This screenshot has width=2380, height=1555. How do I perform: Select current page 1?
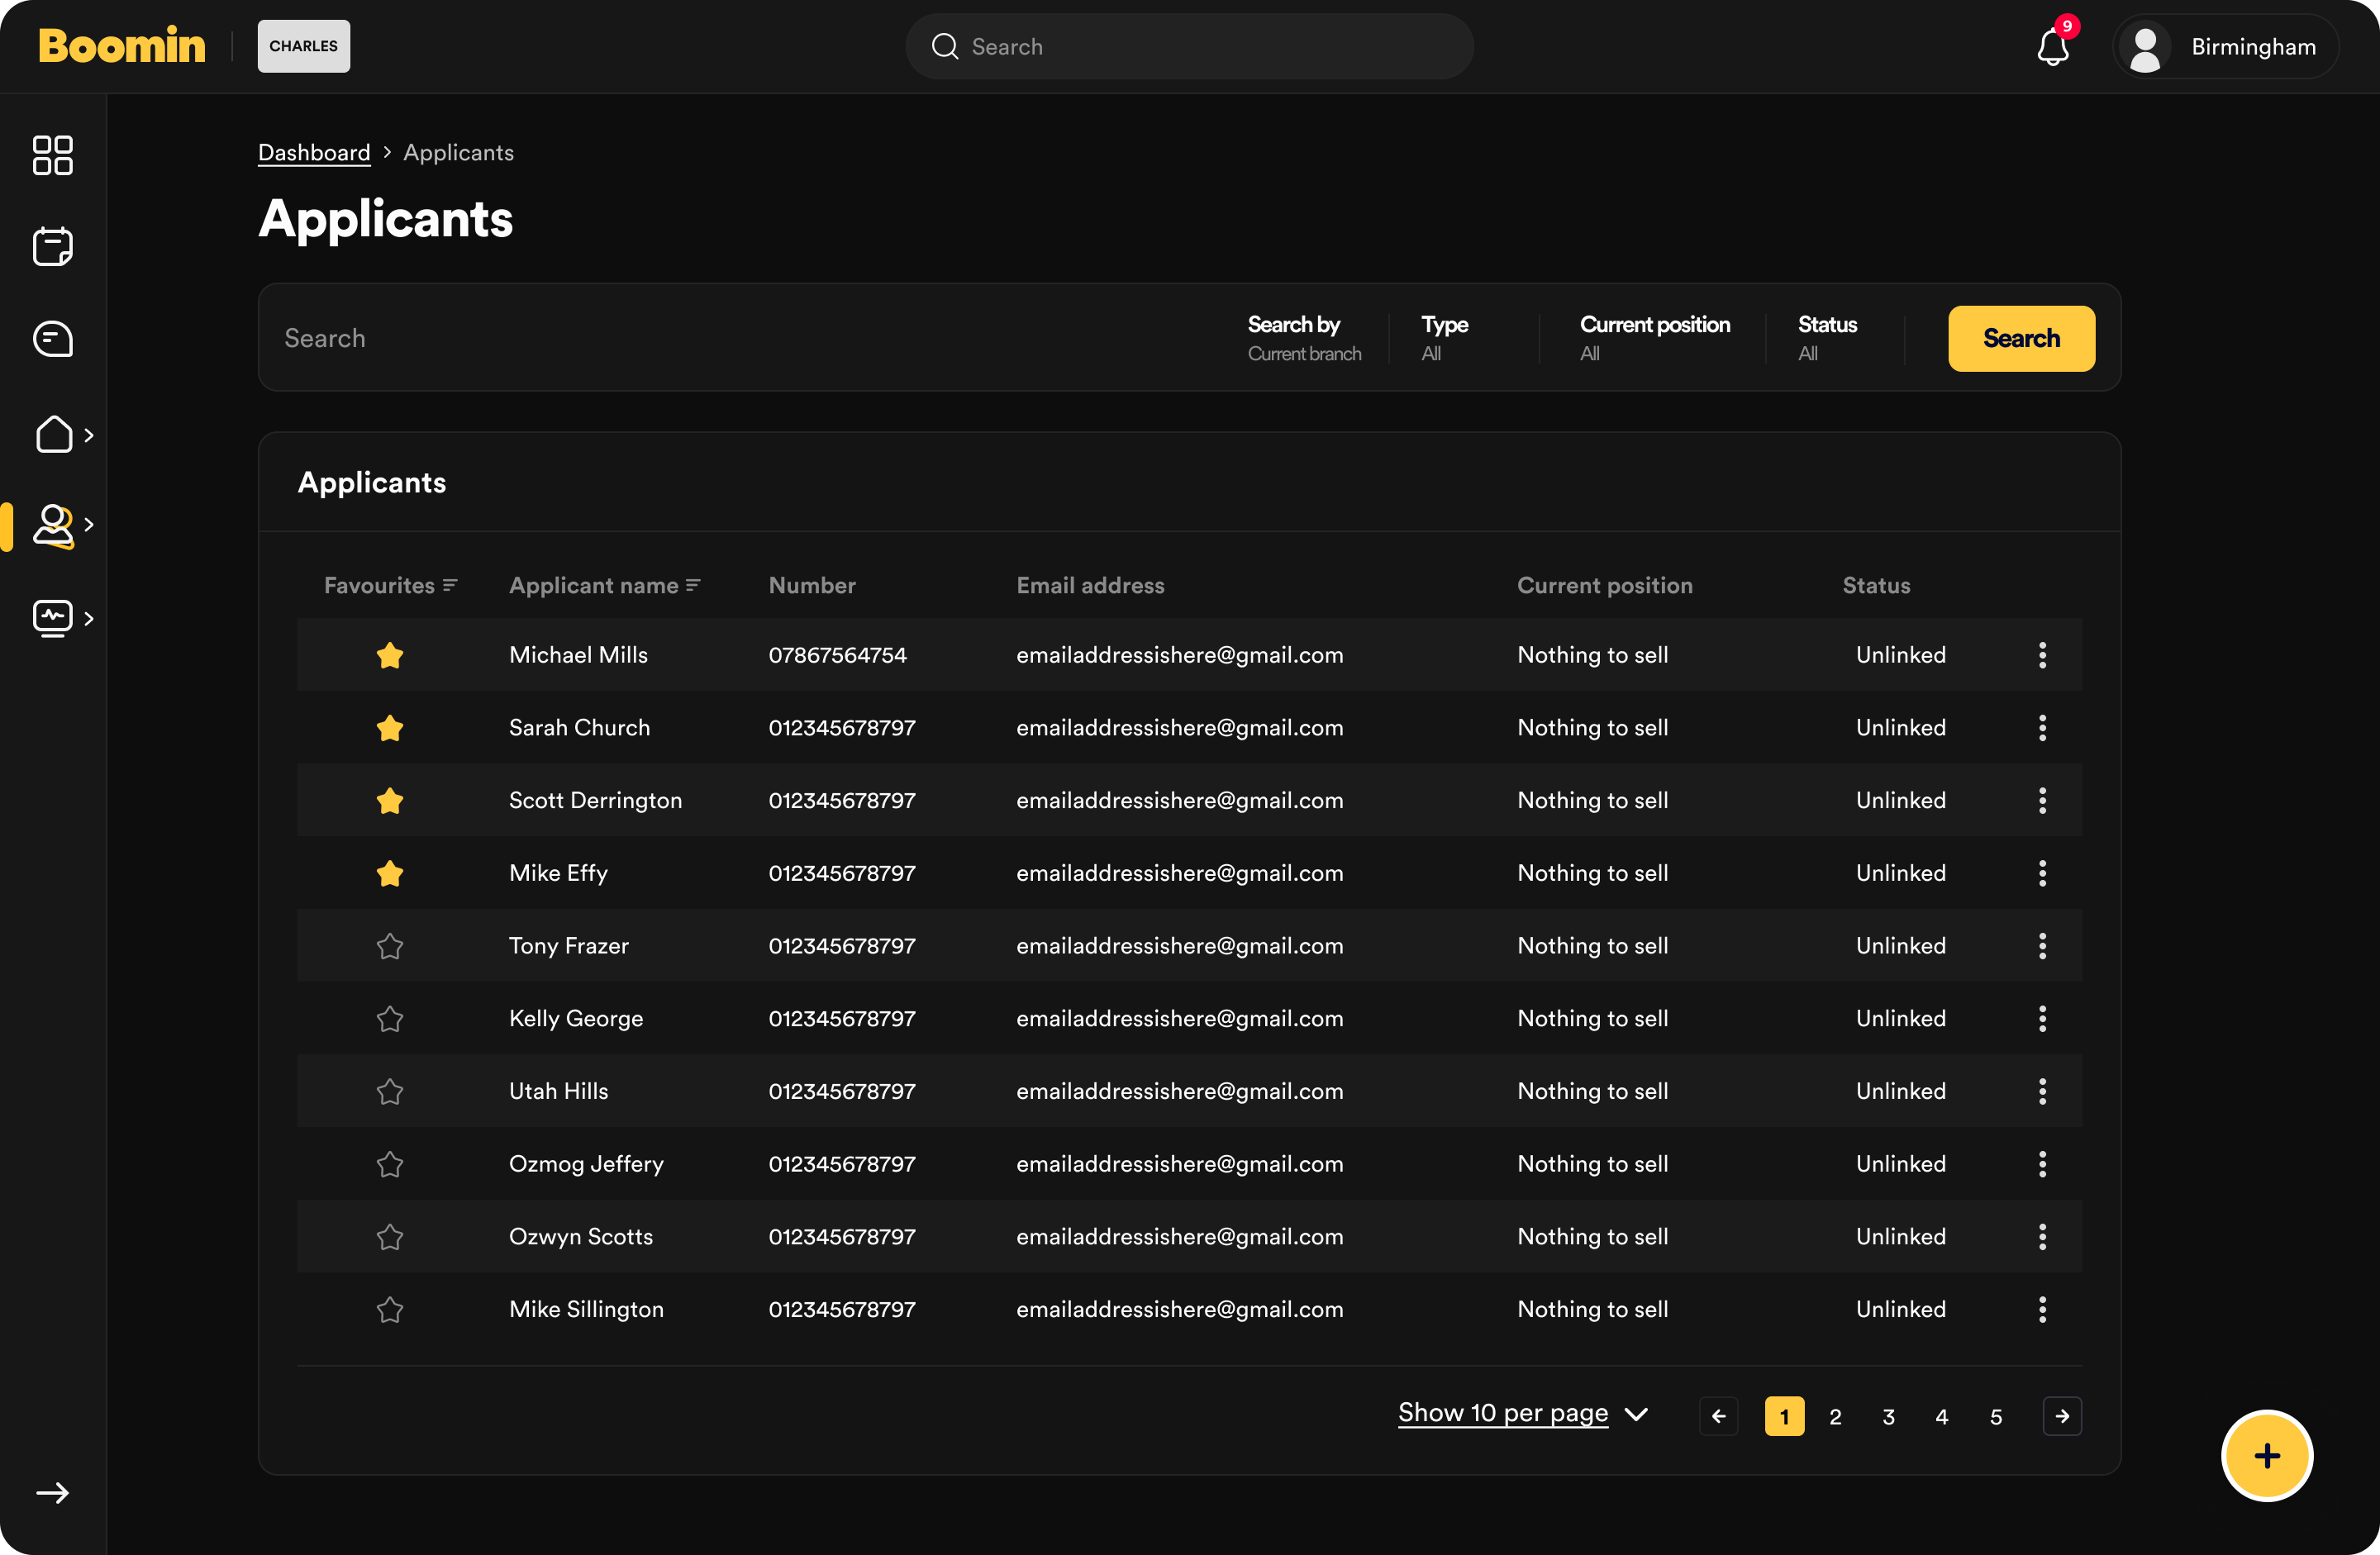click(1784, 1416)
